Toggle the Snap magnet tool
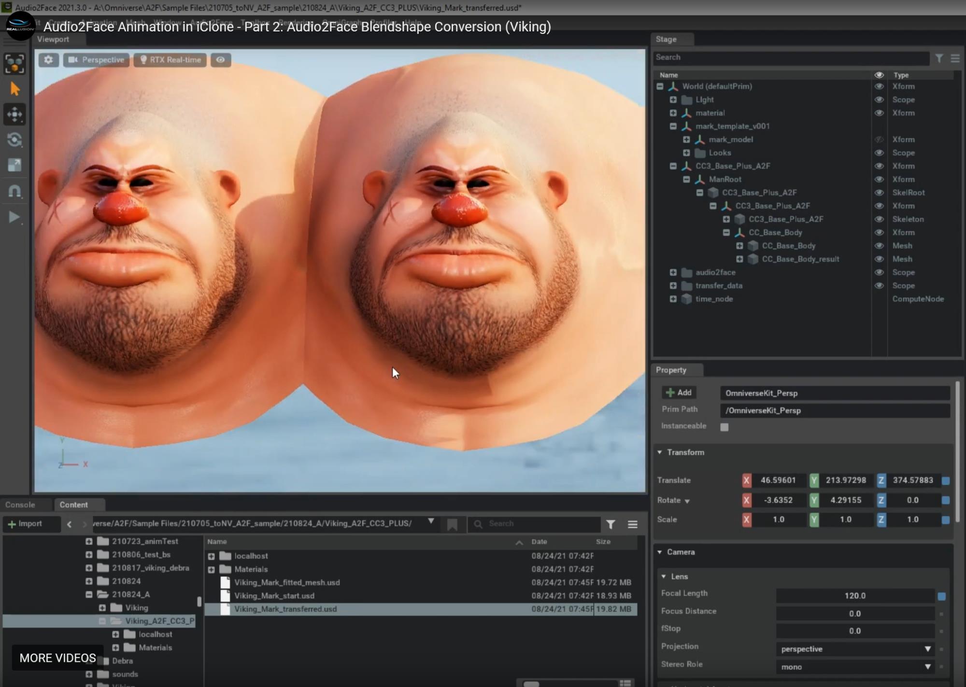The width and height of the screenshot is (966, 687). click(14, 192)
